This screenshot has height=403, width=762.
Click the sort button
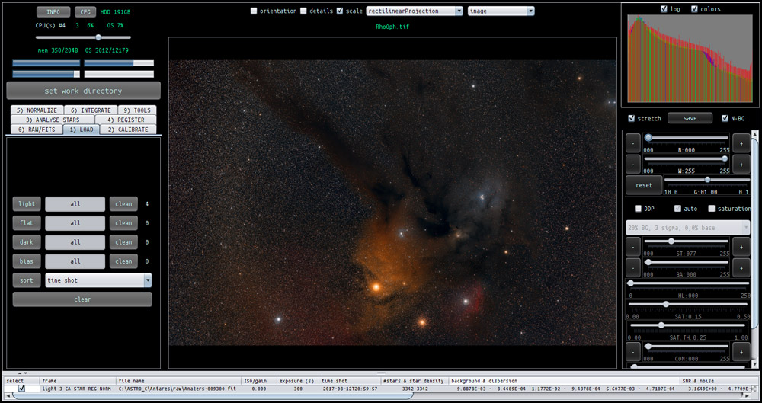27,280
